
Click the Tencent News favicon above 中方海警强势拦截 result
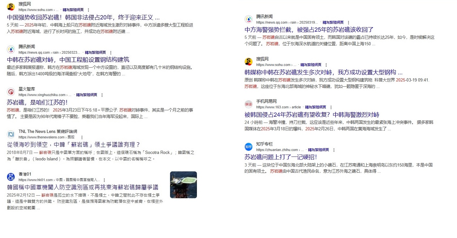248,19
